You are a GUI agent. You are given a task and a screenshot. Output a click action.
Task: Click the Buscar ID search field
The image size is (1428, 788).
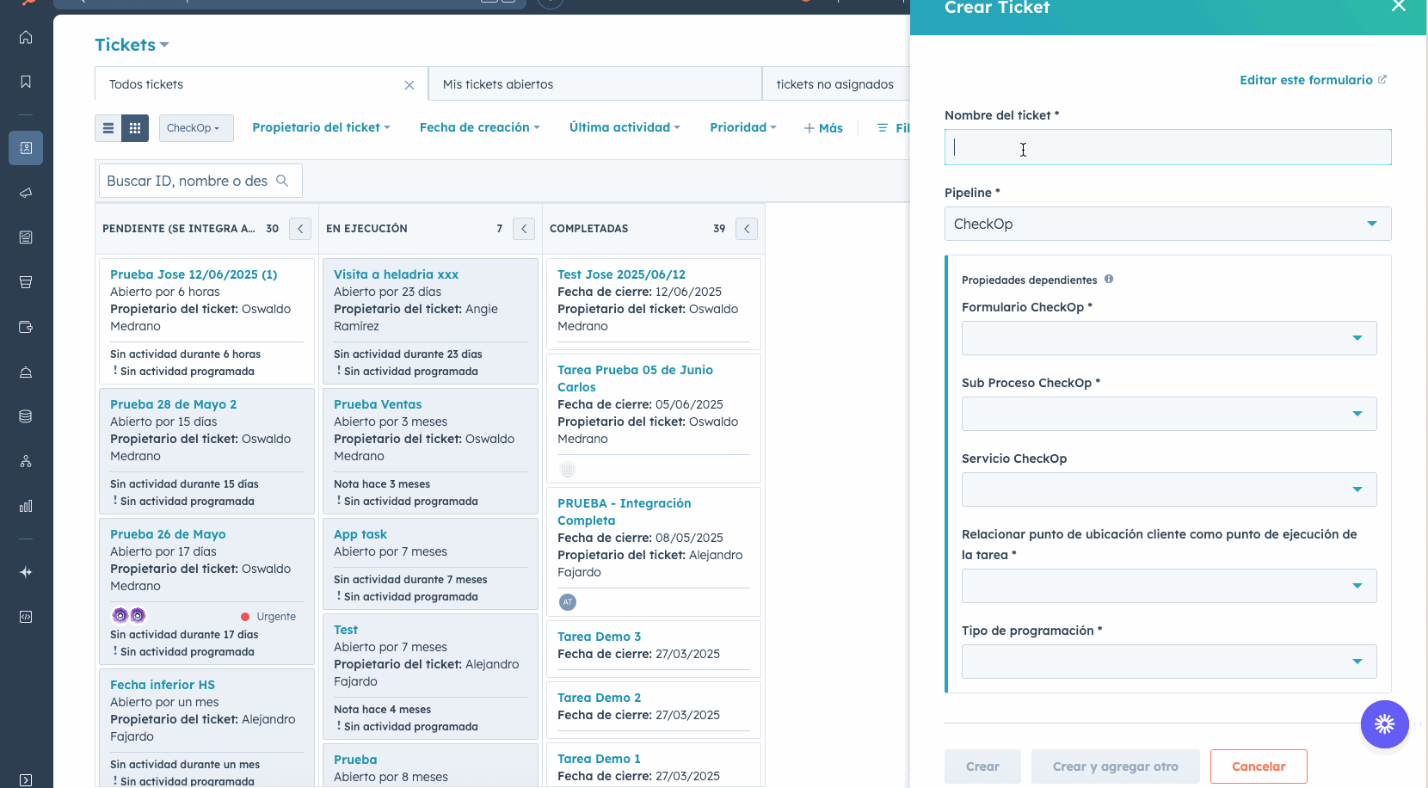[200, 181]
